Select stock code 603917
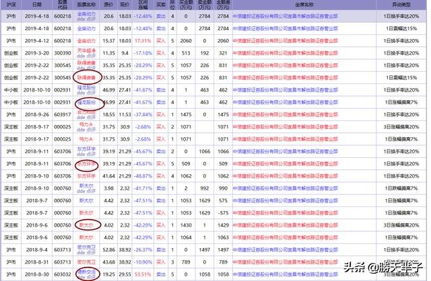This screenshot has width=431, height=281. 63,115
